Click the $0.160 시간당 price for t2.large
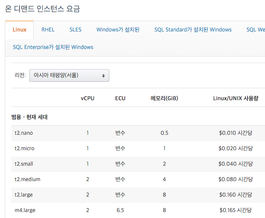This screenshot has height=218, width=265. pos(236,195)
